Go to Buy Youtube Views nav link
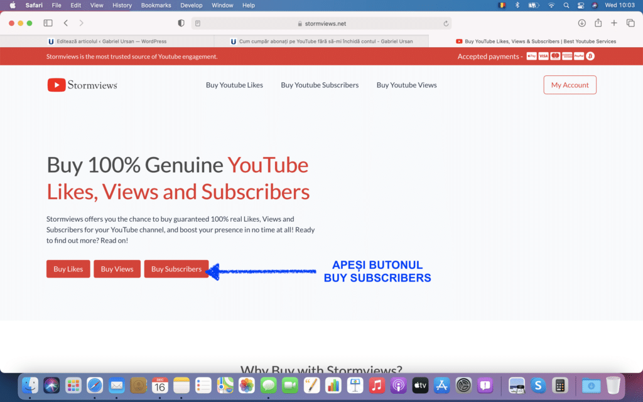The image size is (643, 402). click(x=407, y=85)
